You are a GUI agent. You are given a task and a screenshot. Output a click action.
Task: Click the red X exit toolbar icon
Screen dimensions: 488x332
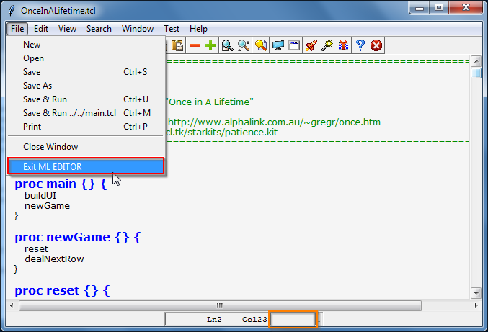coord(376,45)
